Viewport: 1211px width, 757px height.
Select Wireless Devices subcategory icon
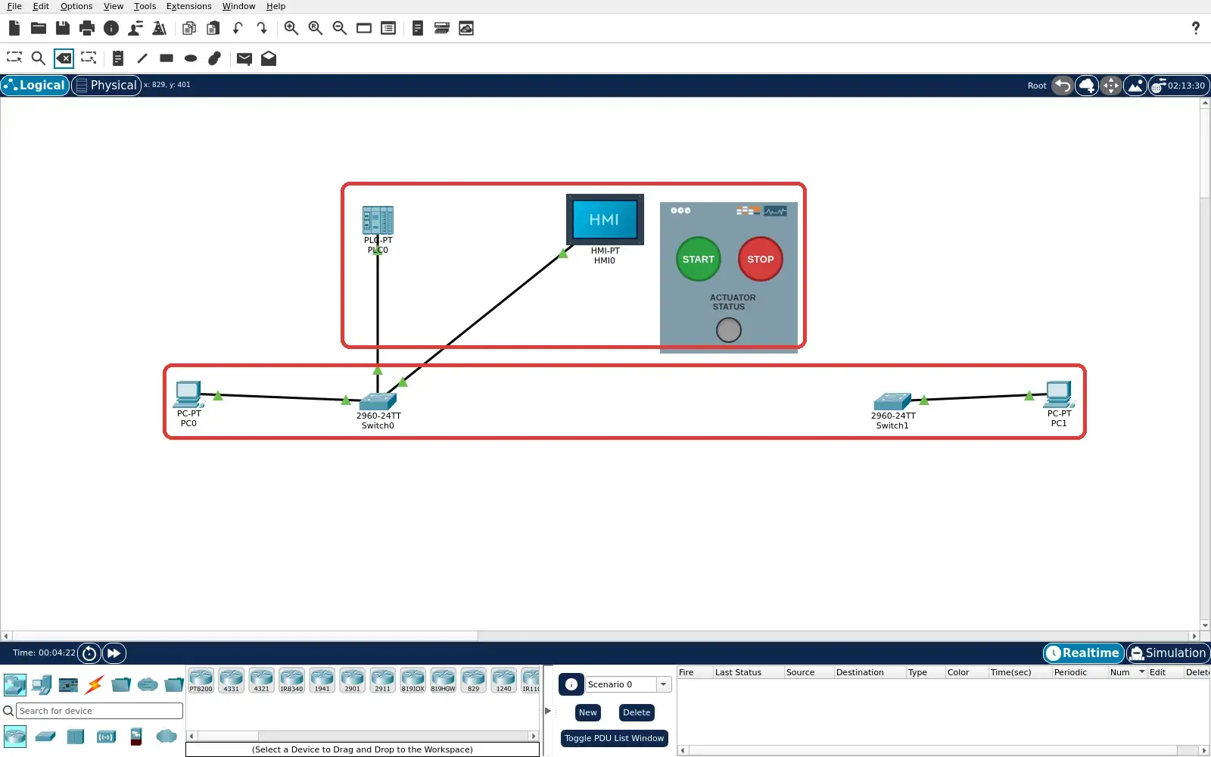click(x=106, y=736)
